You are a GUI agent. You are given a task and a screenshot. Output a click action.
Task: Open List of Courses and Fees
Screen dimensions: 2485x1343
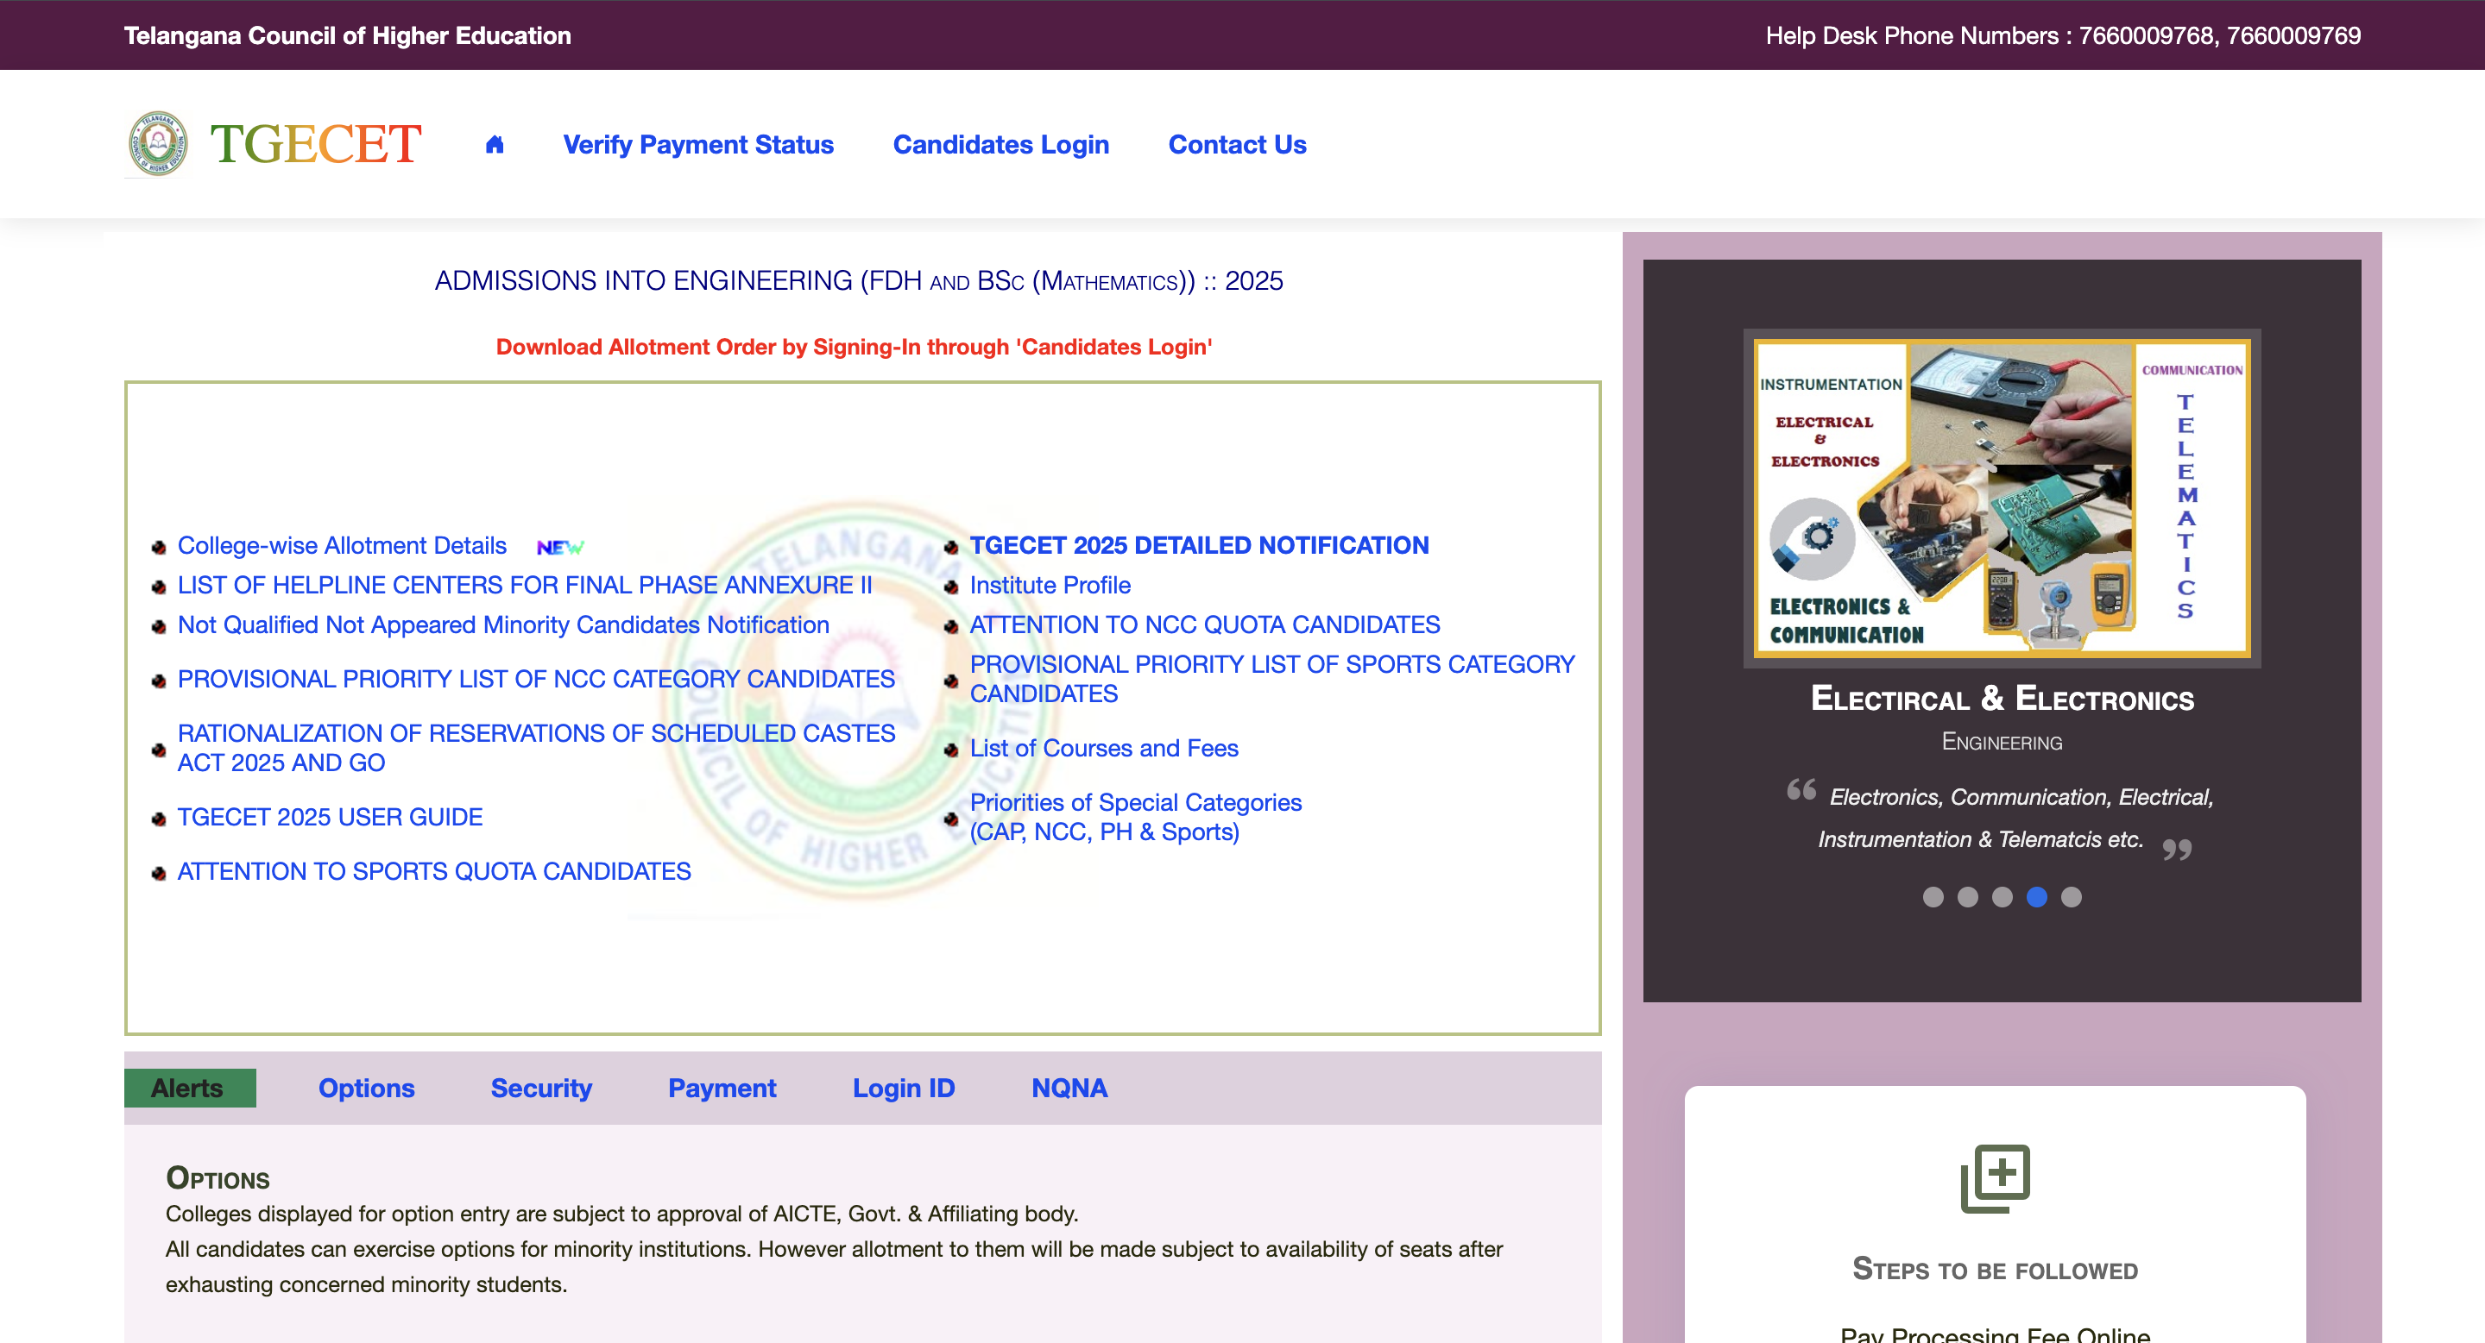1104,748
